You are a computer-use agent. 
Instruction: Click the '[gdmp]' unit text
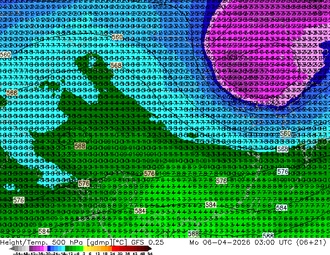pos(99,243)
